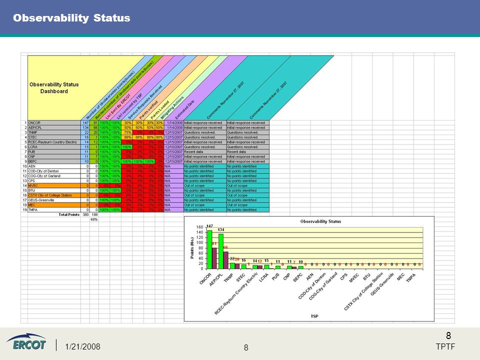Select the footer date '1/21/2008'
Screen dimensions: 480x360
[82, 346]
